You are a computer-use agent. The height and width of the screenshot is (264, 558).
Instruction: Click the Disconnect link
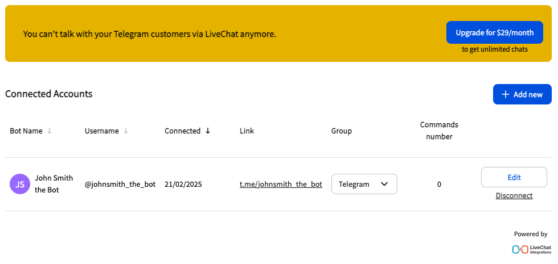[514, 195]
